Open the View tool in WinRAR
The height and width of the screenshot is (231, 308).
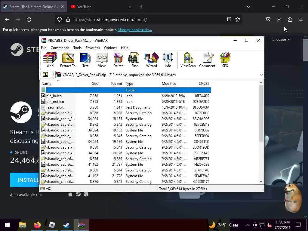click(102, 60)
